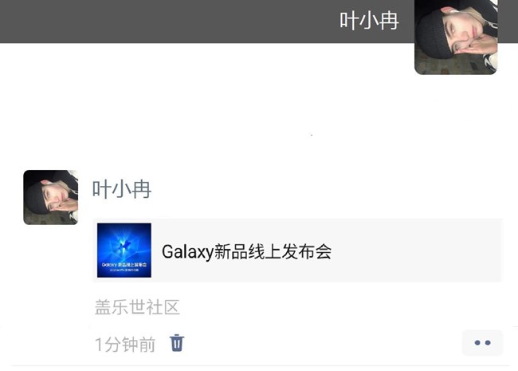Open the post author's small avatar
The image size is (518, 371).
(50, 197)
